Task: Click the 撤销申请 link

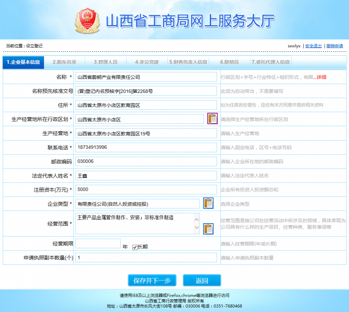Action: click(334, 46)
